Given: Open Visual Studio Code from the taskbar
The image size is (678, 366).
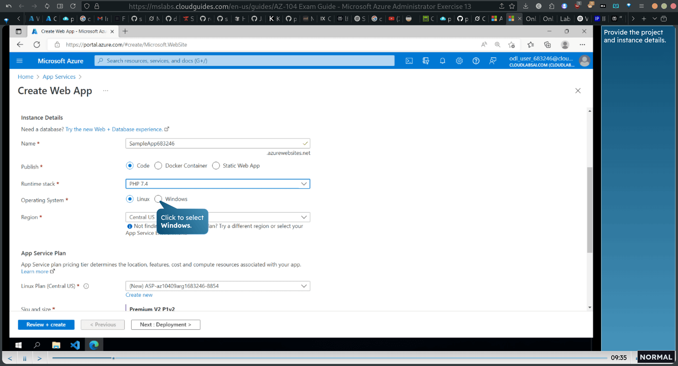Looking at the screenshot, I should (75, 345).
